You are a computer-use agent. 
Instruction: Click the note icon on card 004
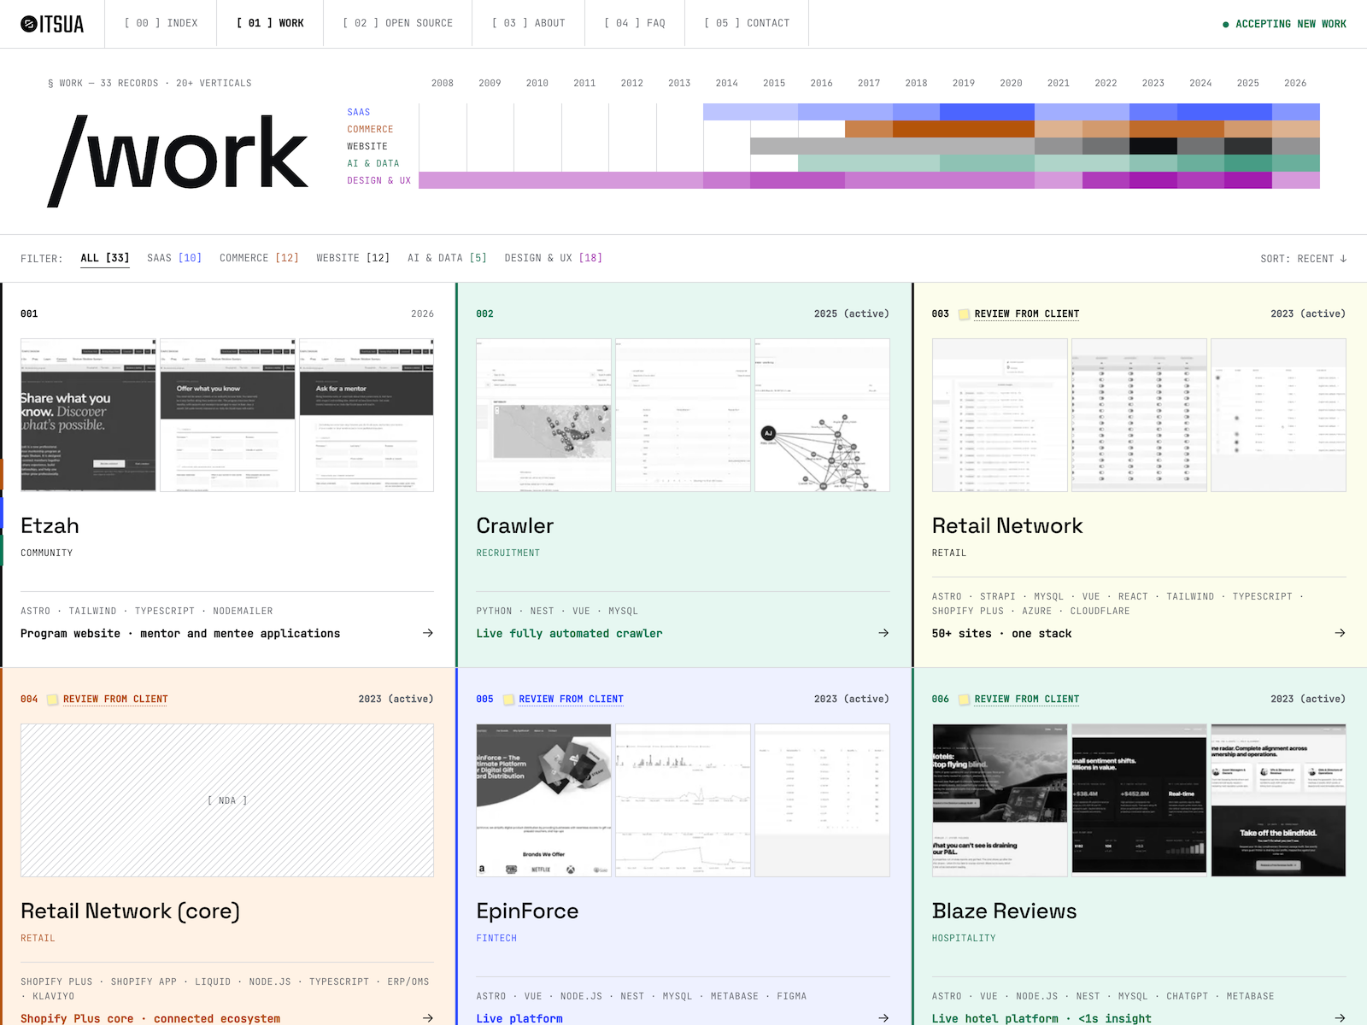(x=52, y=700)
